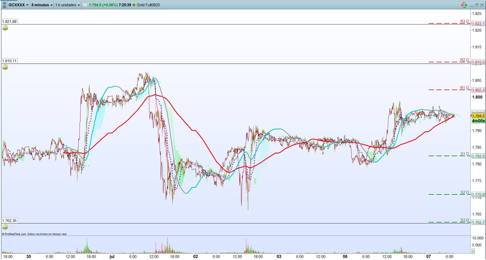Click the 1.822,1 red price tag
486x260 pixels.
point(478,24)
